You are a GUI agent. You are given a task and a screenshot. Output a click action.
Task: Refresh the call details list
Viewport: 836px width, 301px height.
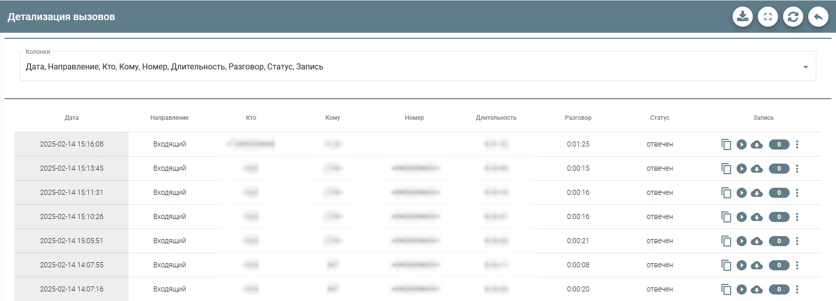(x=793, y=17)
